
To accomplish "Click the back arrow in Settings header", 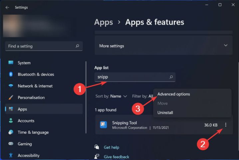I will pos(7,7).
